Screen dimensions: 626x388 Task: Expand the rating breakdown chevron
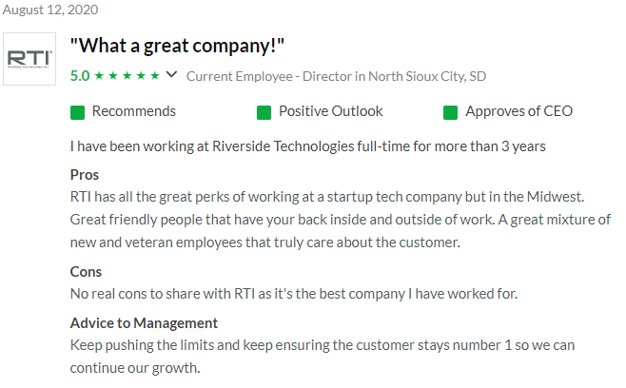coord(171,74)
